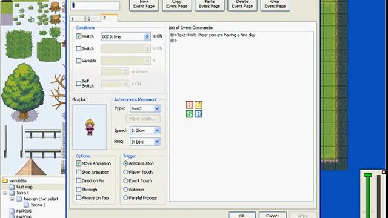The height and width of the screenshot is (218, 388).
Task: Select the vendatta project folder icon
Action: coord(4,180)
